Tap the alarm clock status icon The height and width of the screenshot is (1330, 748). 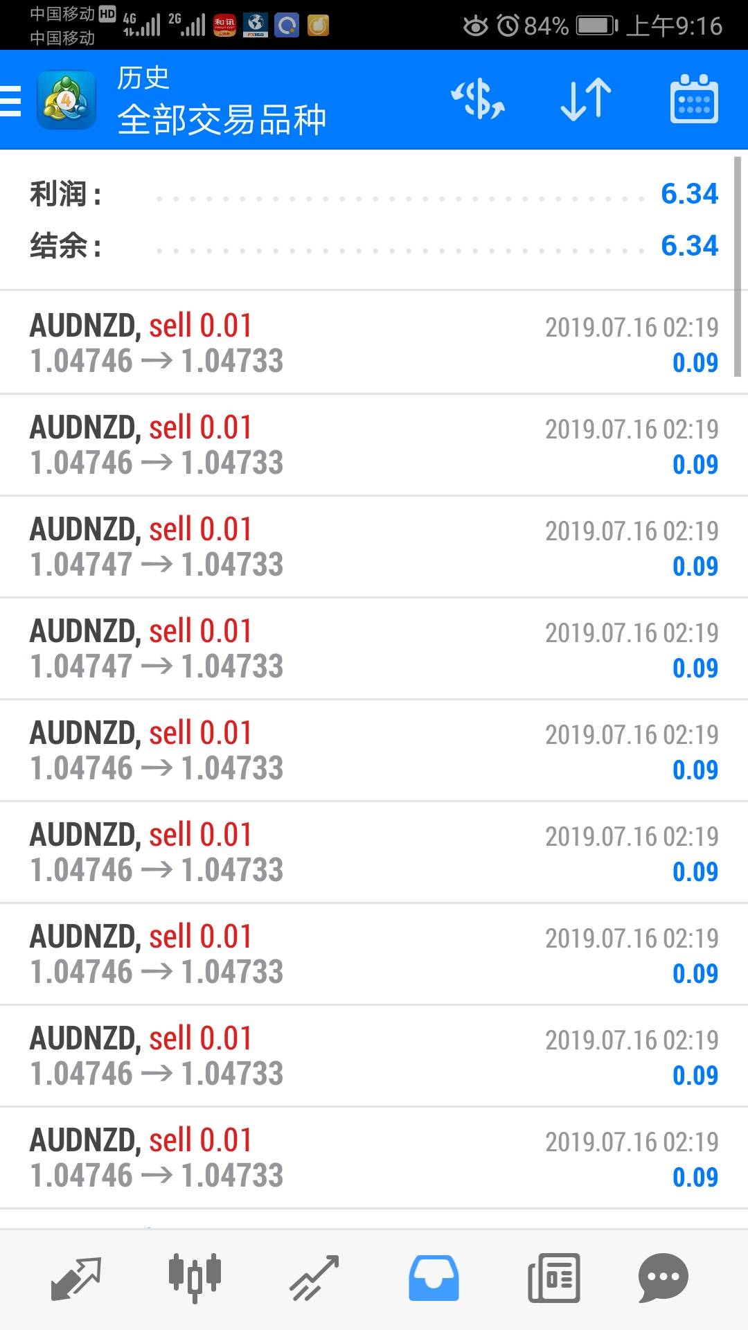click(508, 26)
